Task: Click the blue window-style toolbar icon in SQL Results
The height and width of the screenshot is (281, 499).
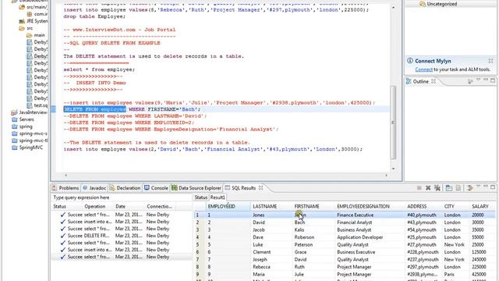Action: coord(449,188)
